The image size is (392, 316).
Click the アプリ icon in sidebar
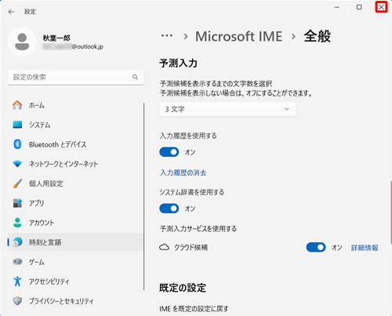pos(17,203)
